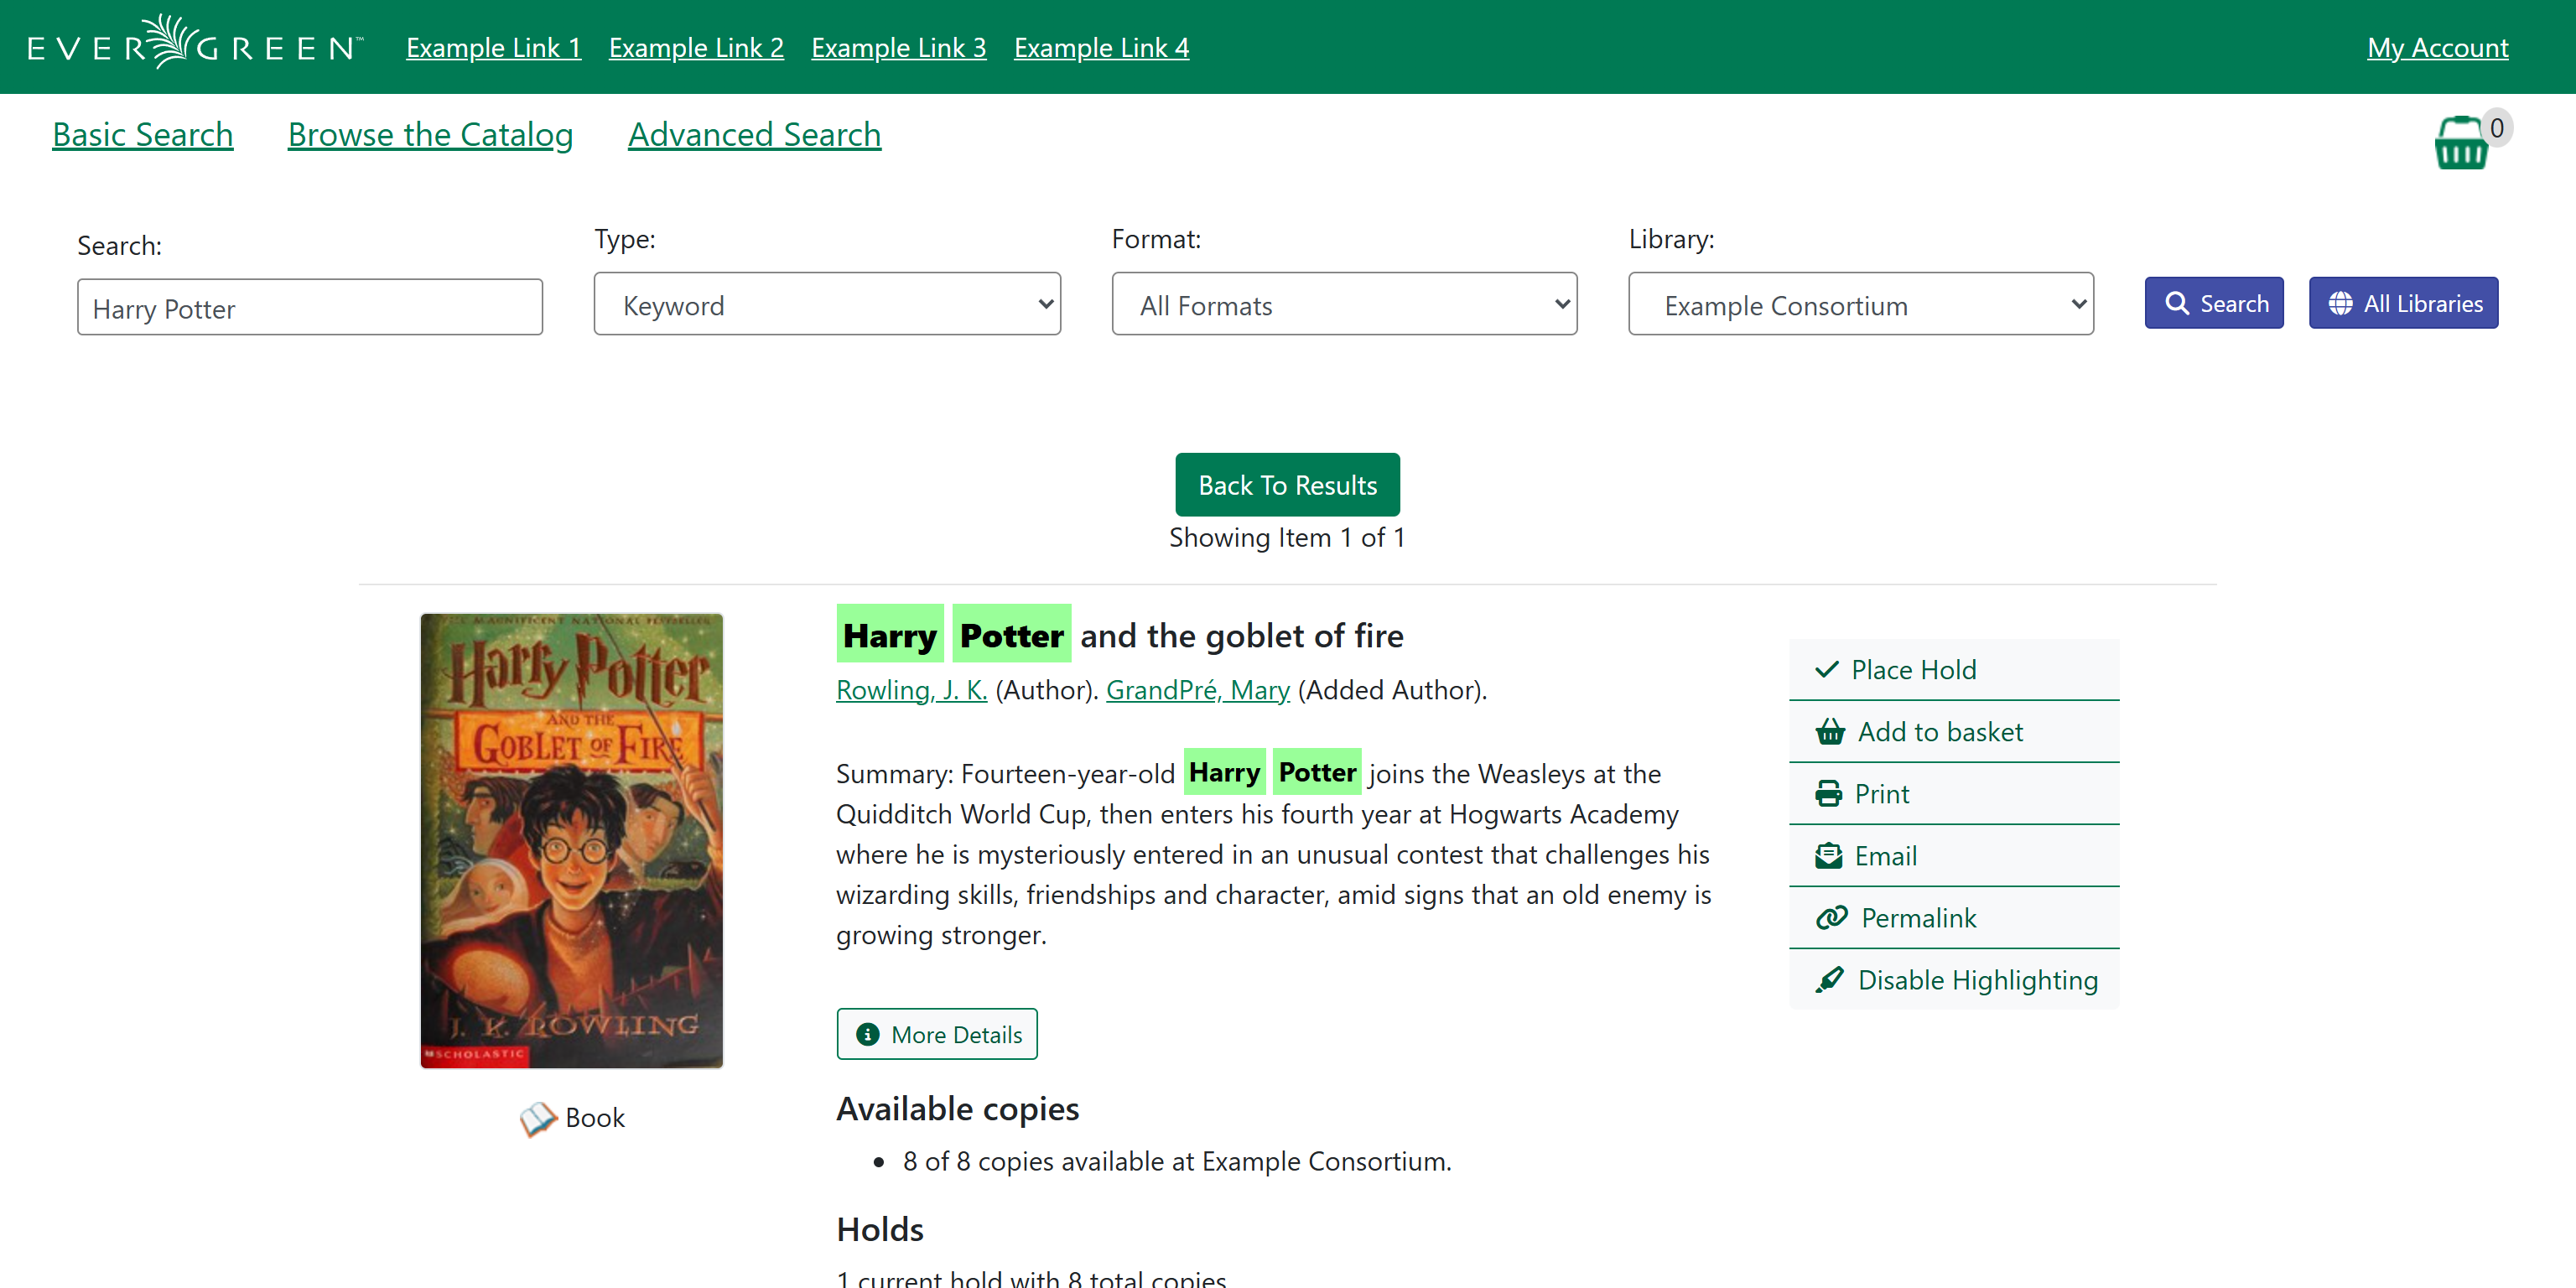Open Example Link 4
Screen dimensions: 2576x1288
coord(1101,47)
